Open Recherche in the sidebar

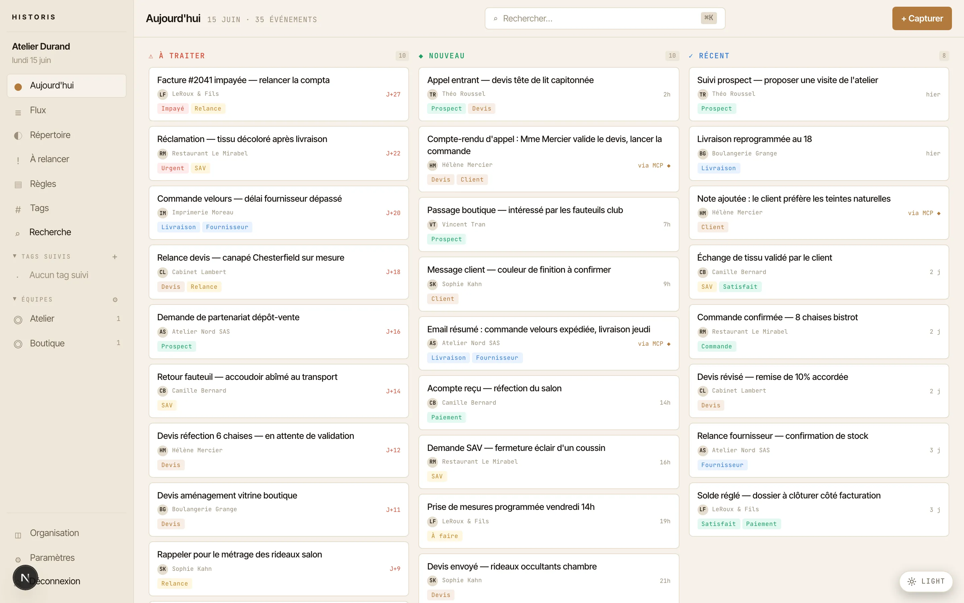67,232
